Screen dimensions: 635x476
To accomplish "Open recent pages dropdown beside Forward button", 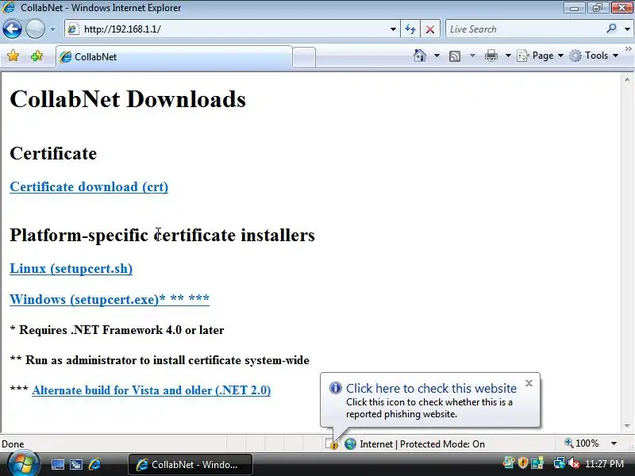I will click(52, 29).
